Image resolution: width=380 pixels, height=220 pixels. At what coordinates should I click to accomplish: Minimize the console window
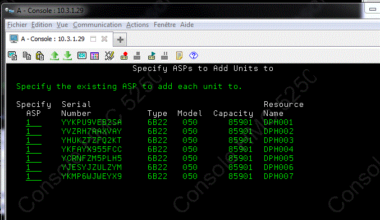(x=373, y=9)
